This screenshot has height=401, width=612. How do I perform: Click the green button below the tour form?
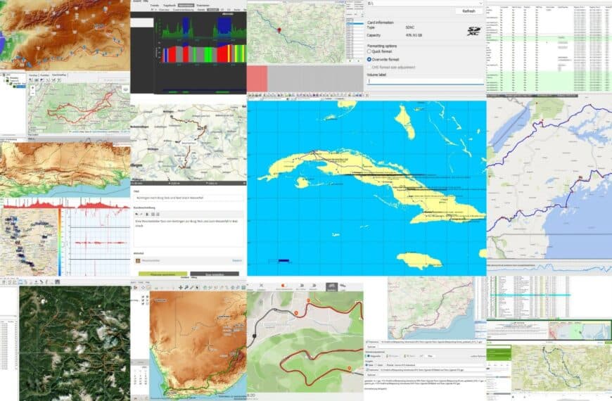(x=162, y=274)
